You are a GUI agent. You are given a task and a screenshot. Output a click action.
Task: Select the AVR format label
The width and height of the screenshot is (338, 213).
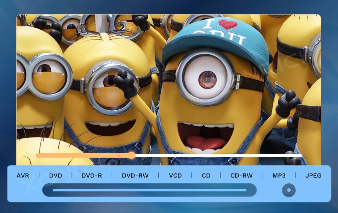point(23,176)
